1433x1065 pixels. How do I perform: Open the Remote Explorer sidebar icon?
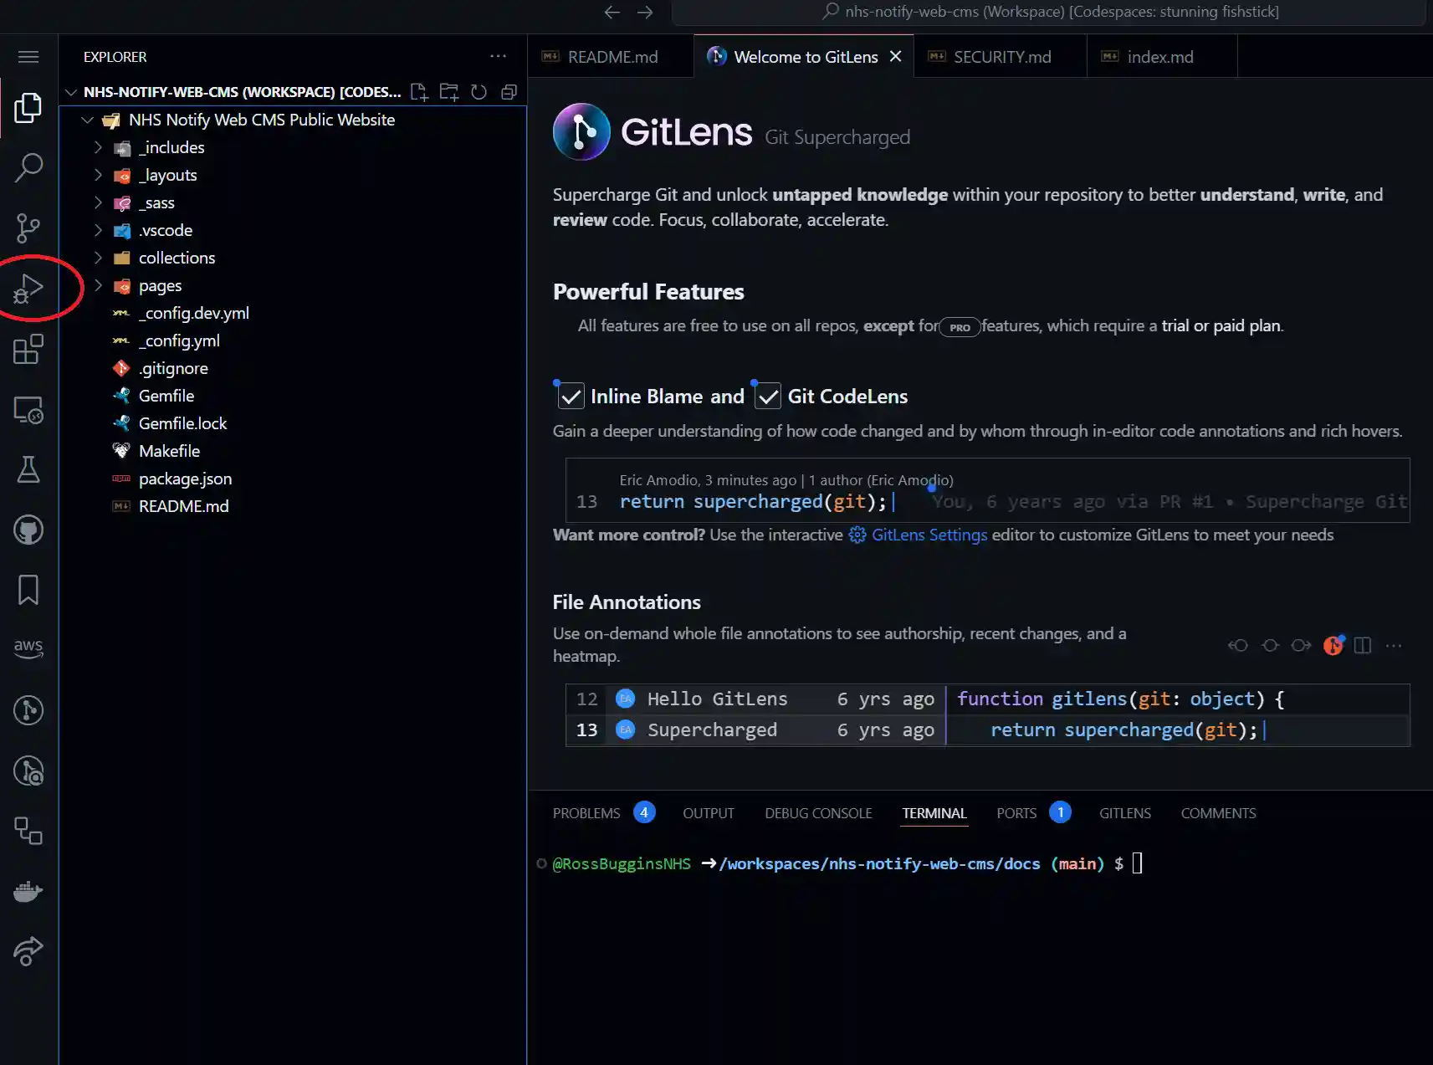click(28, 410)
